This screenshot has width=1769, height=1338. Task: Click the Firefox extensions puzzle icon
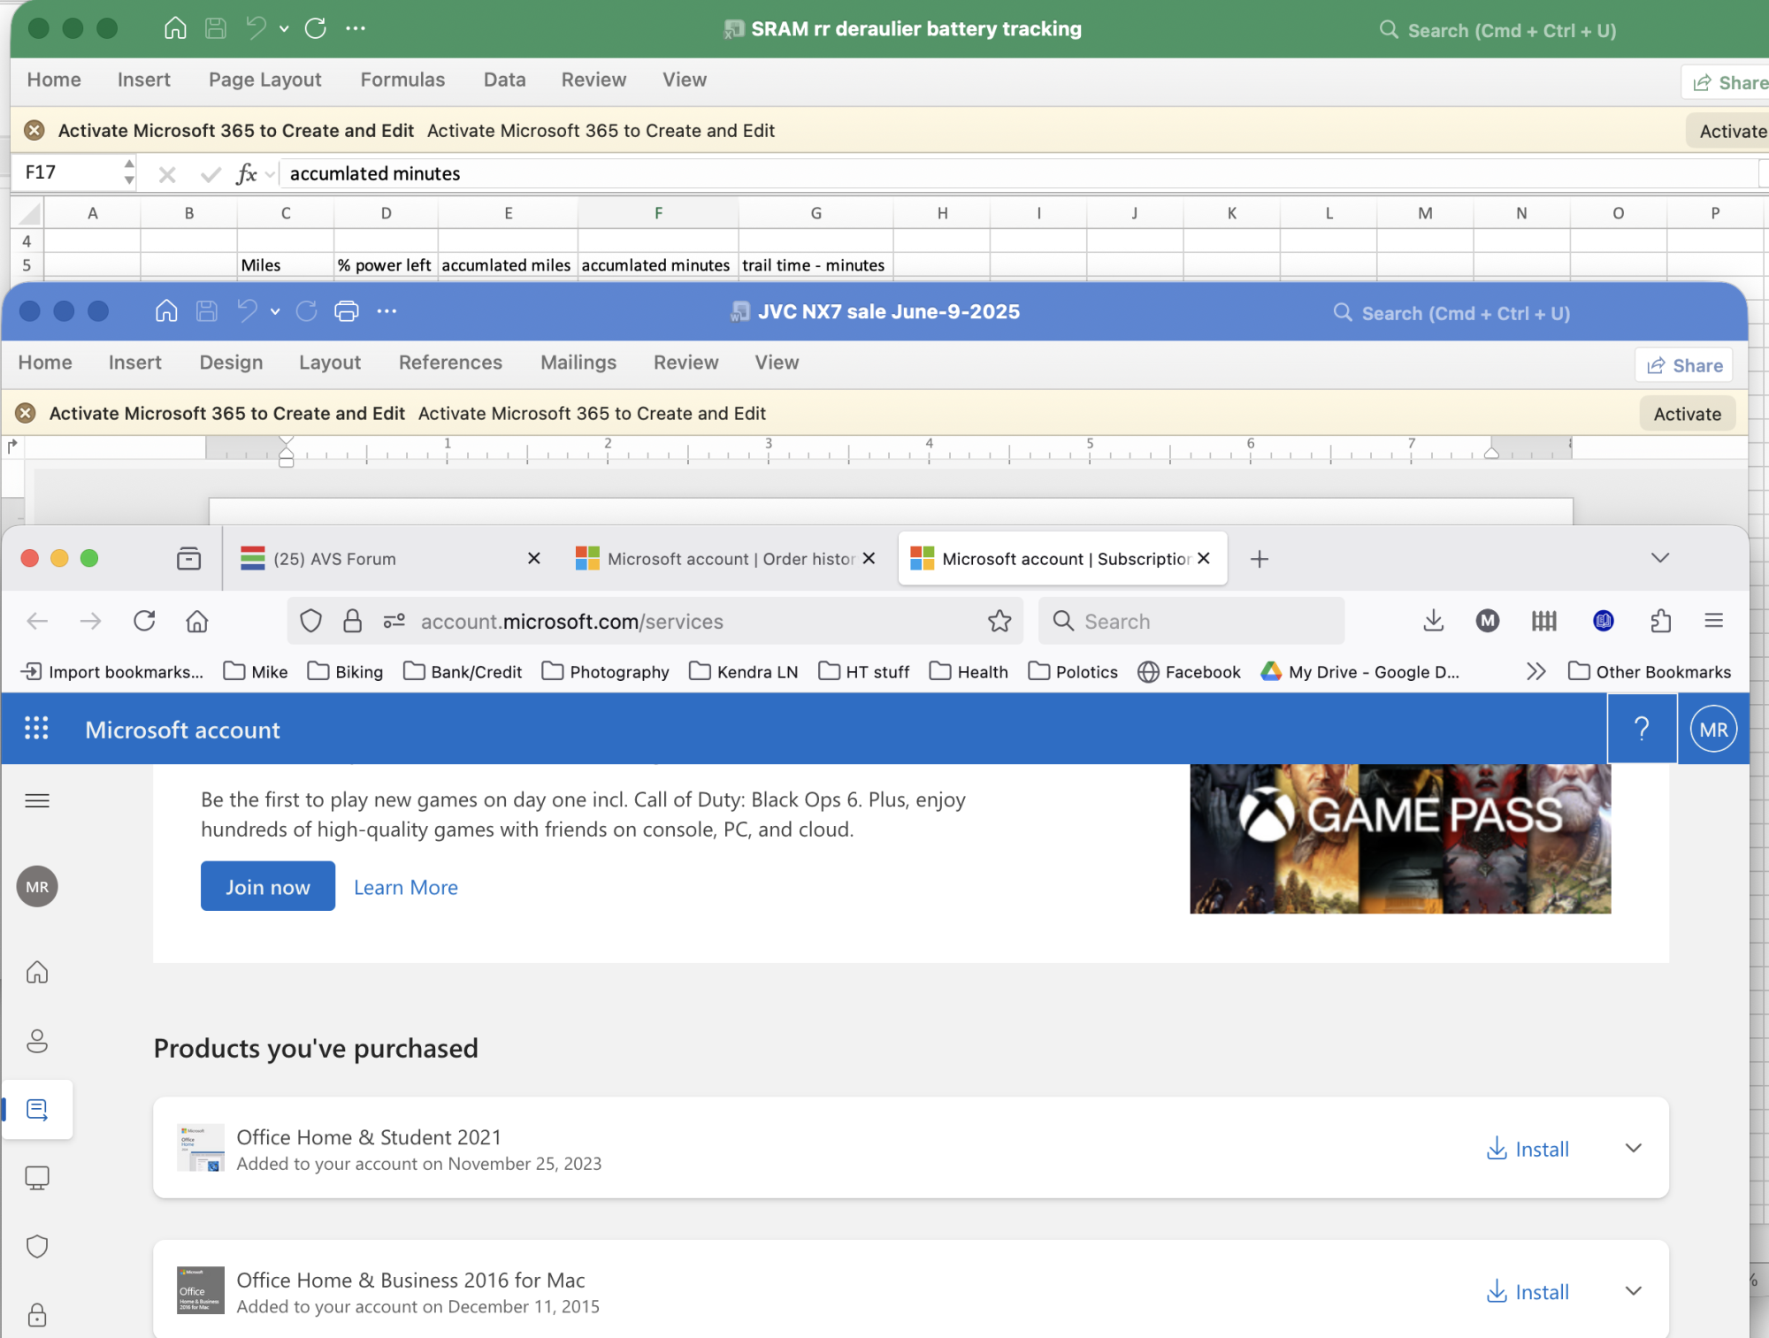coord(1660,621)
